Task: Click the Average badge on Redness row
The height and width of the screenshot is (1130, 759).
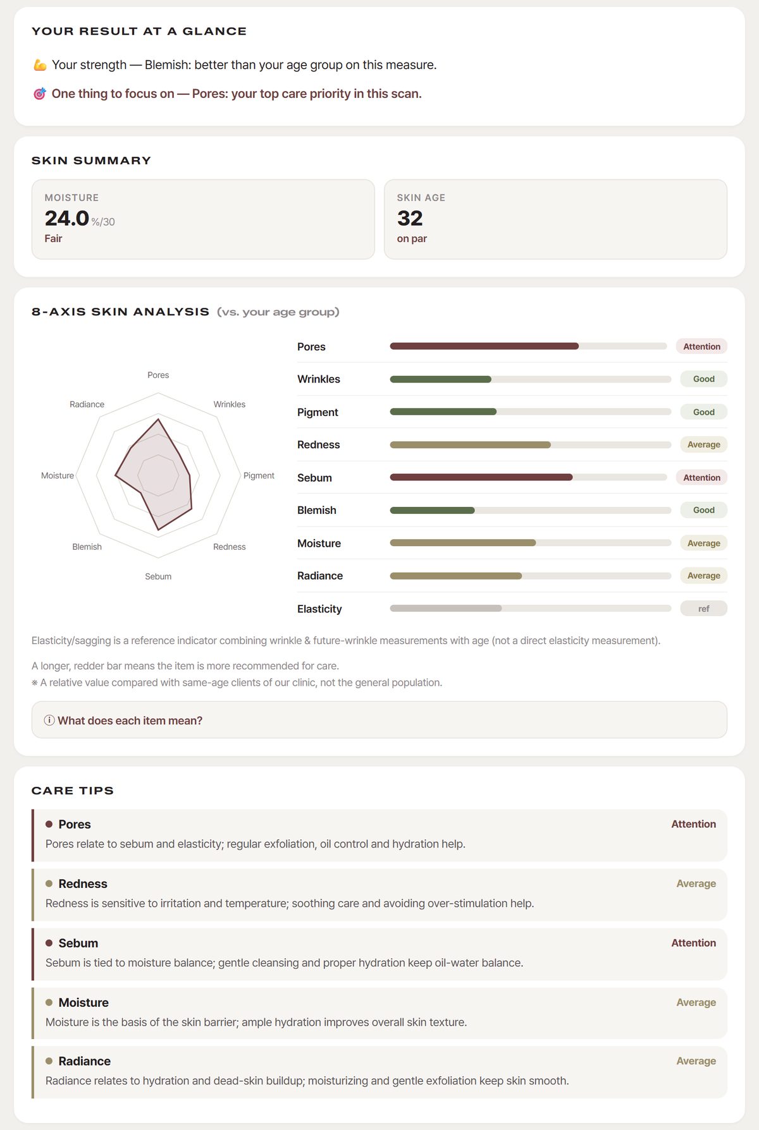Action: 704,444
